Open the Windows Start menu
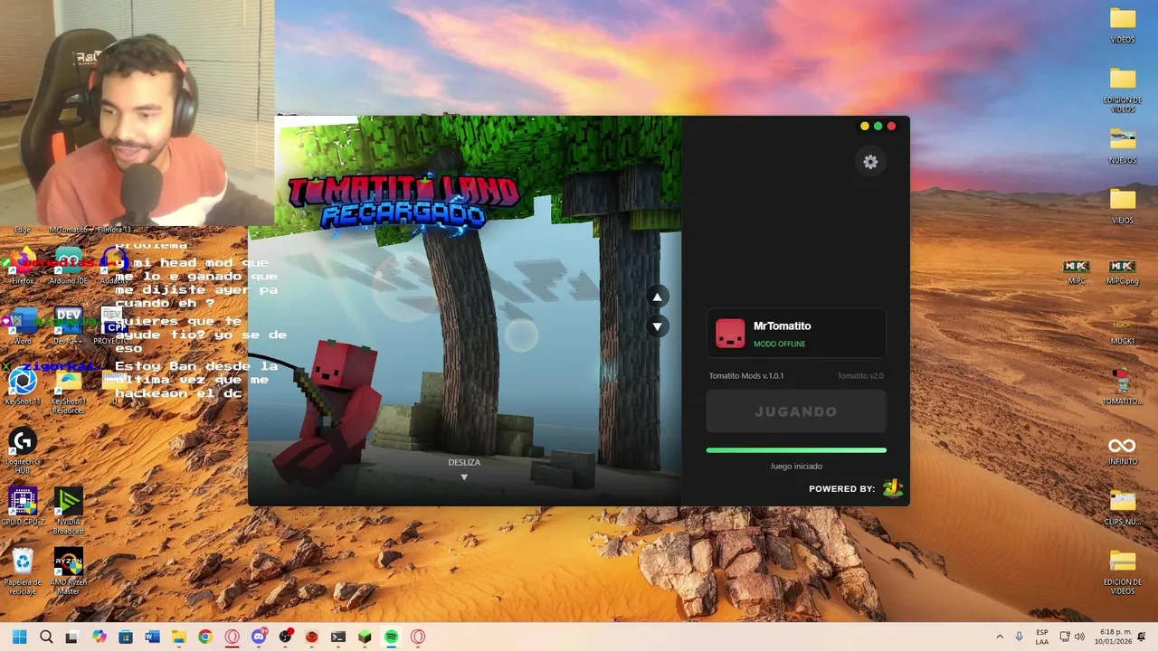 pos(20,637)
